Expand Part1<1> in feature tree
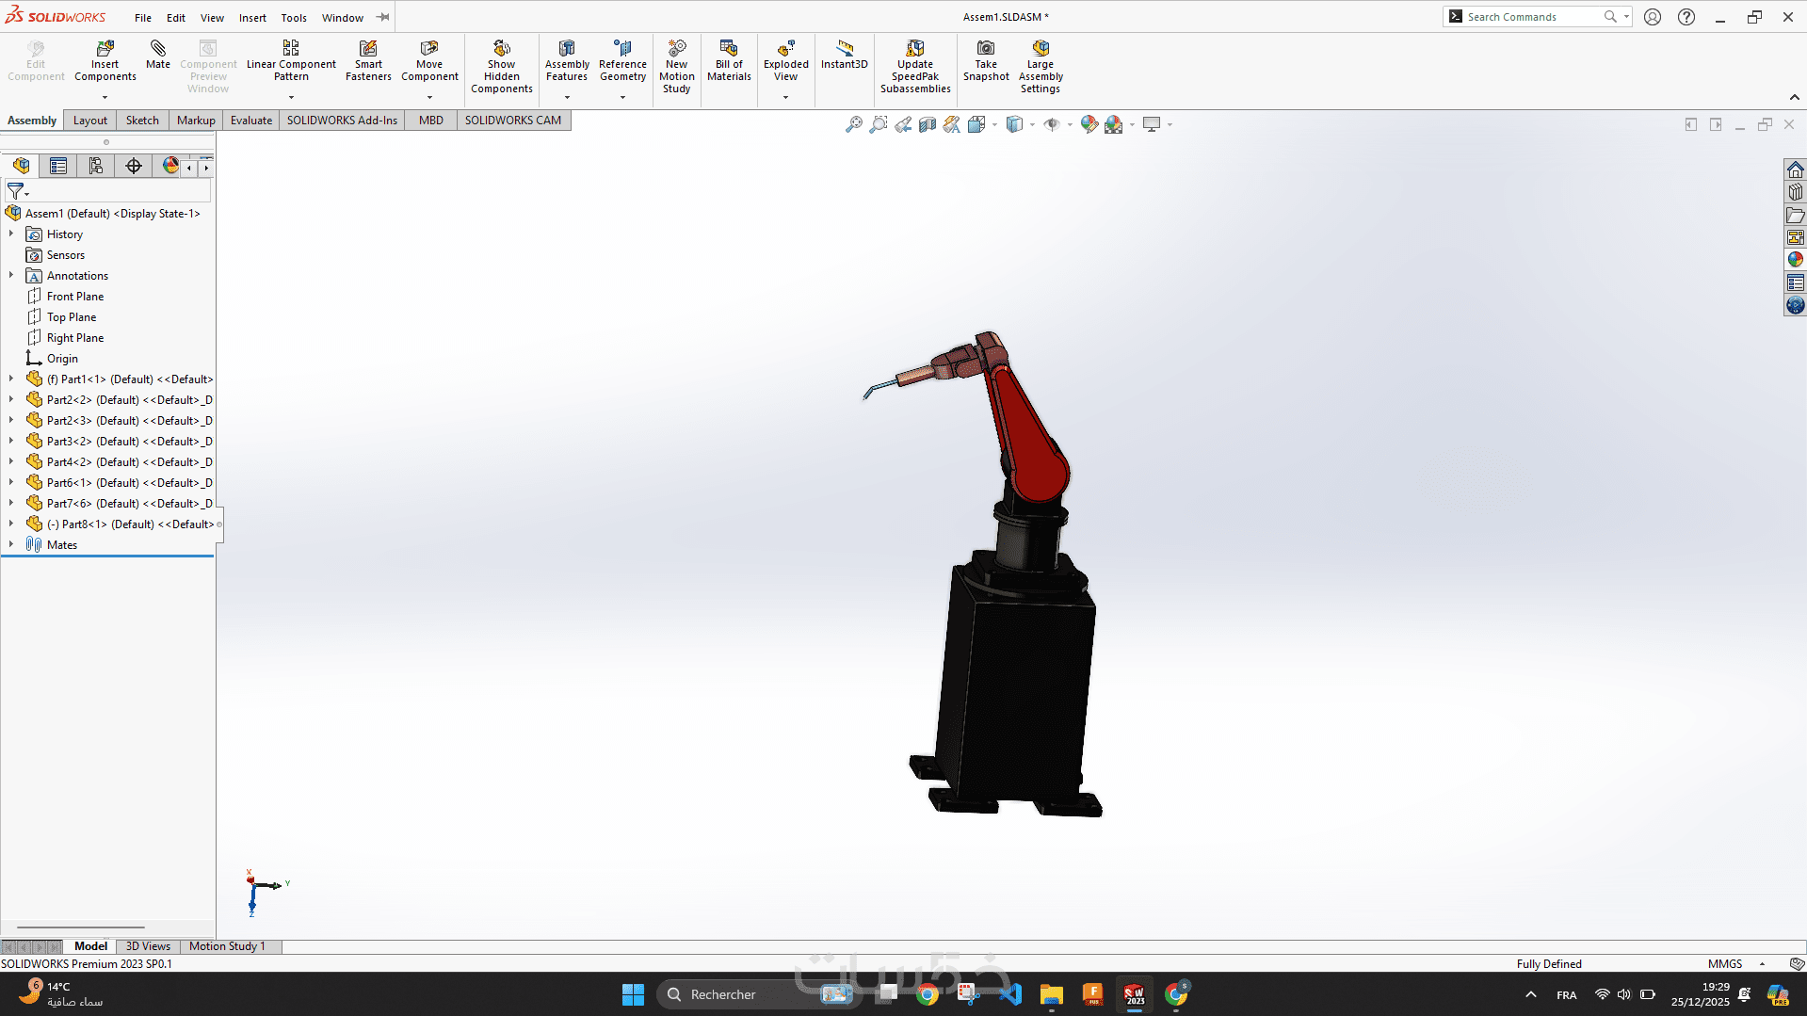The height and width of the screenshot is (1016, 1807). pos(11,379)
